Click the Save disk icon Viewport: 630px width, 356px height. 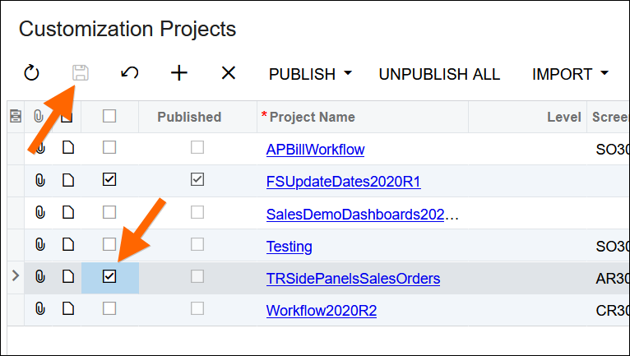80,73
